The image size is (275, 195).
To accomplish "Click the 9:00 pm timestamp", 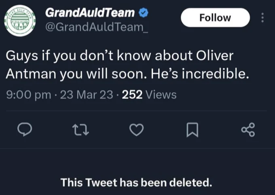I will [29, 95].
